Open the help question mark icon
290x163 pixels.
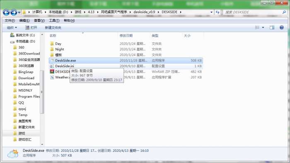click(x=281, y=28)
